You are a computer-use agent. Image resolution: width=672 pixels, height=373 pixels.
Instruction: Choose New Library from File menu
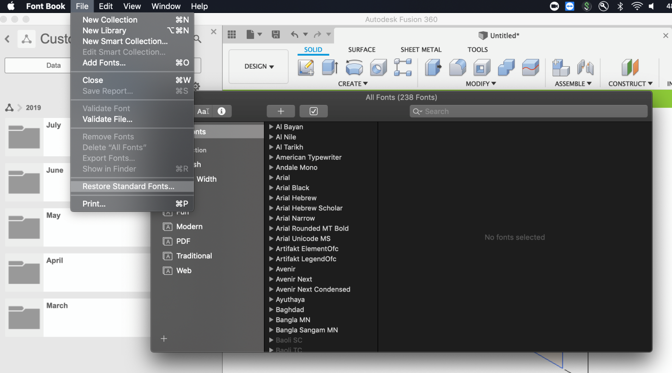pyautogui.click(x=132, y=30)
